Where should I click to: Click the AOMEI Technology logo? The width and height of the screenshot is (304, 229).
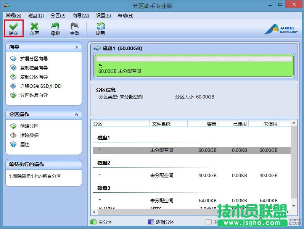(281, 29)
